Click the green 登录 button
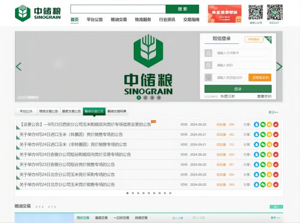This screenshot has width=300, height=223. click(238, 89)
